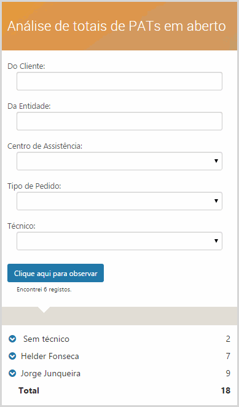239x407 pixels.
Task: Click the 'Clique aqui para observar' button
Action: point(55,273)
